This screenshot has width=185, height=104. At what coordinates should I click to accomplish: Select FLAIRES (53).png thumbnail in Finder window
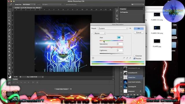click(x=157, y=14)
